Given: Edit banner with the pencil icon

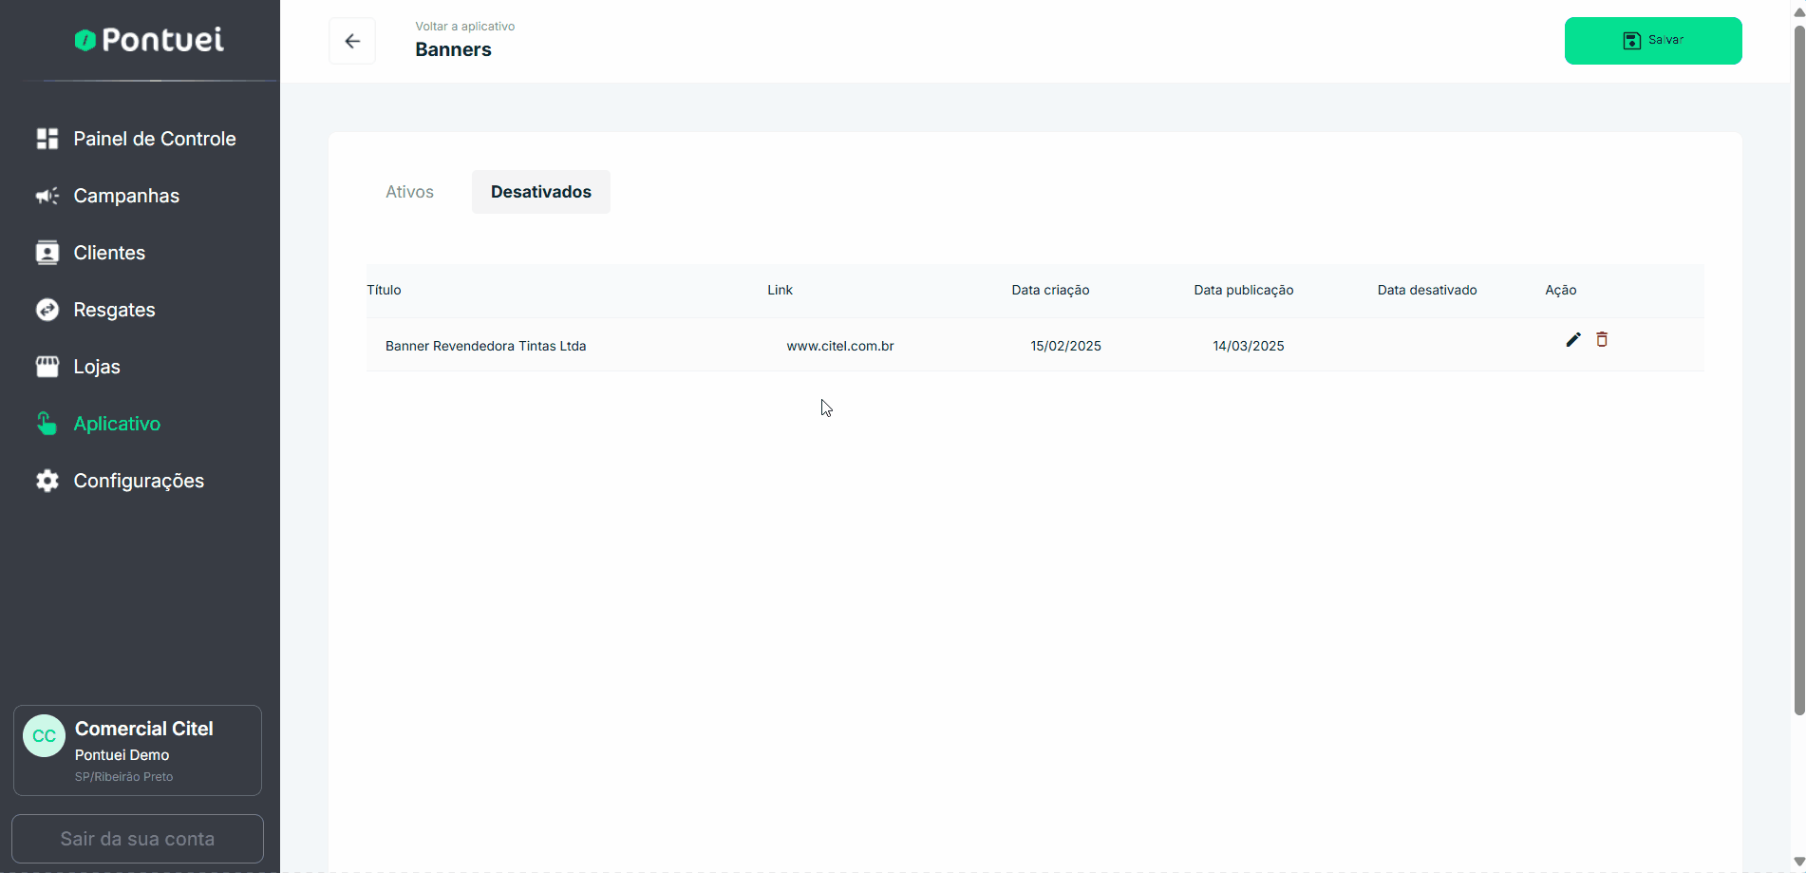Looking at the screenshot, I should 1573,340.
